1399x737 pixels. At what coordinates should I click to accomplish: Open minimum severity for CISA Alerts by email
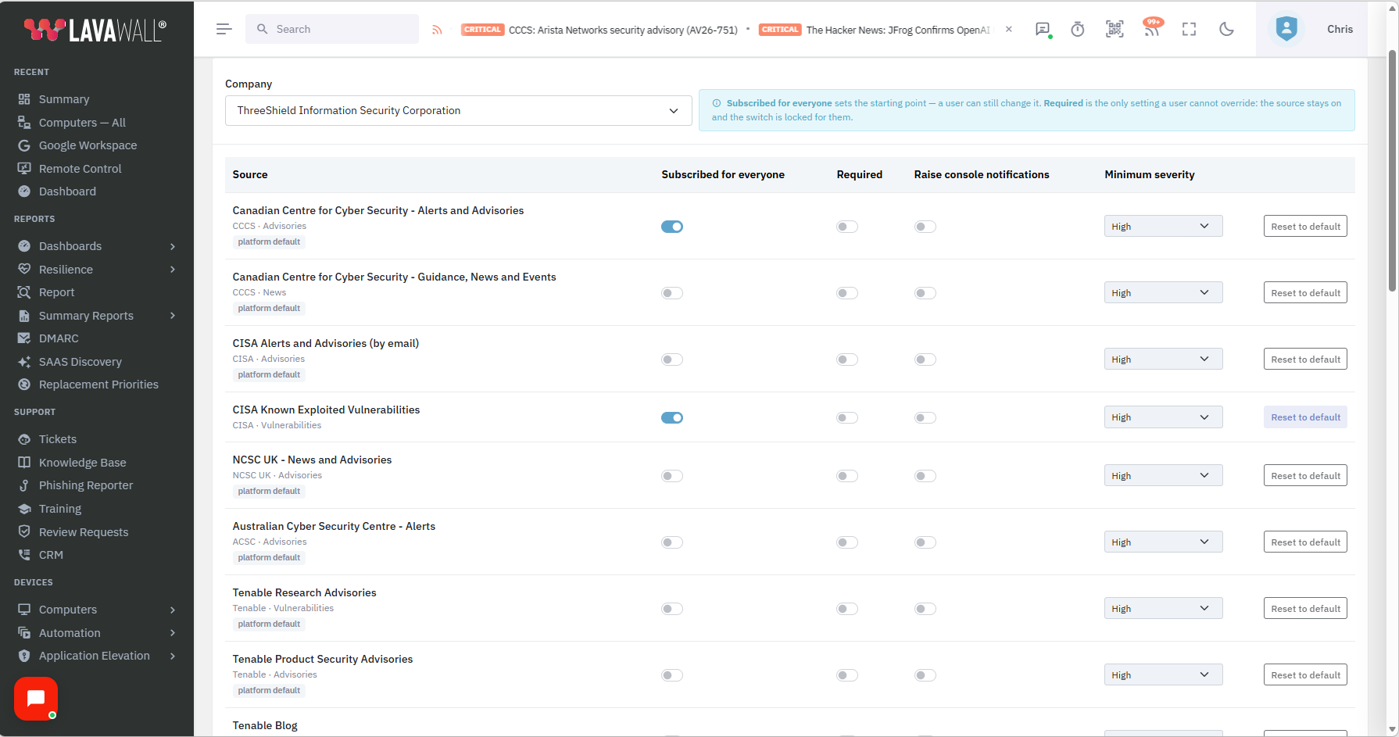(1163, 360)
